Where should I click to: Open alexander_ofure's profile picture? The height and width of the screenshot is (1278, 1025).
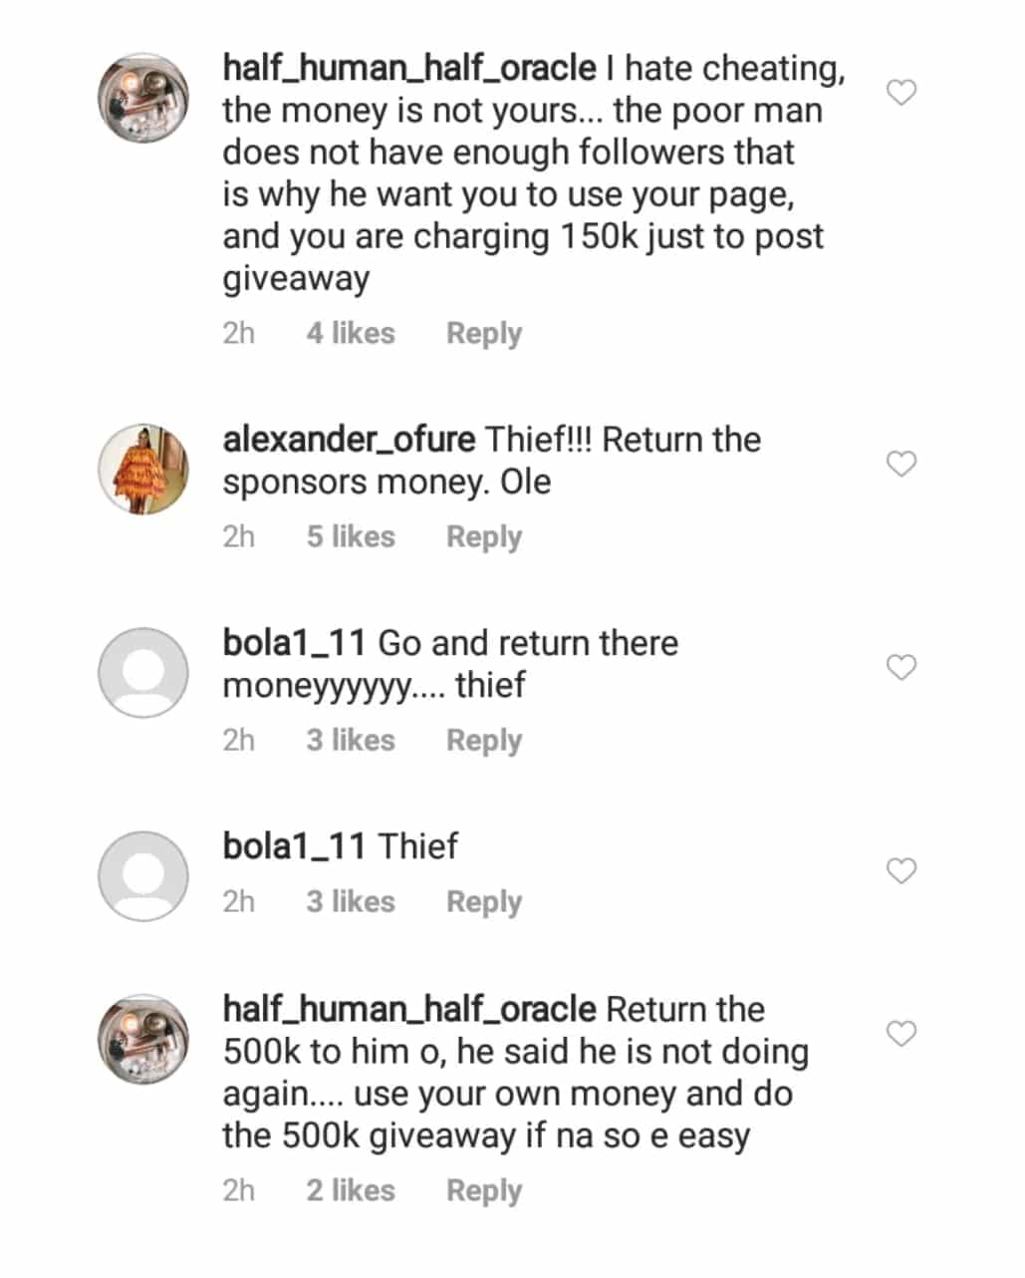(x=143, y=470)
